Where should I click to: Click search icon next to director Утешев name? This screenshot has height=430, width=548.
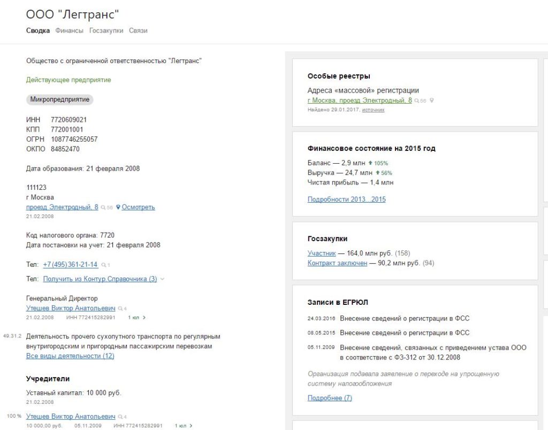[x=120, y=309]
